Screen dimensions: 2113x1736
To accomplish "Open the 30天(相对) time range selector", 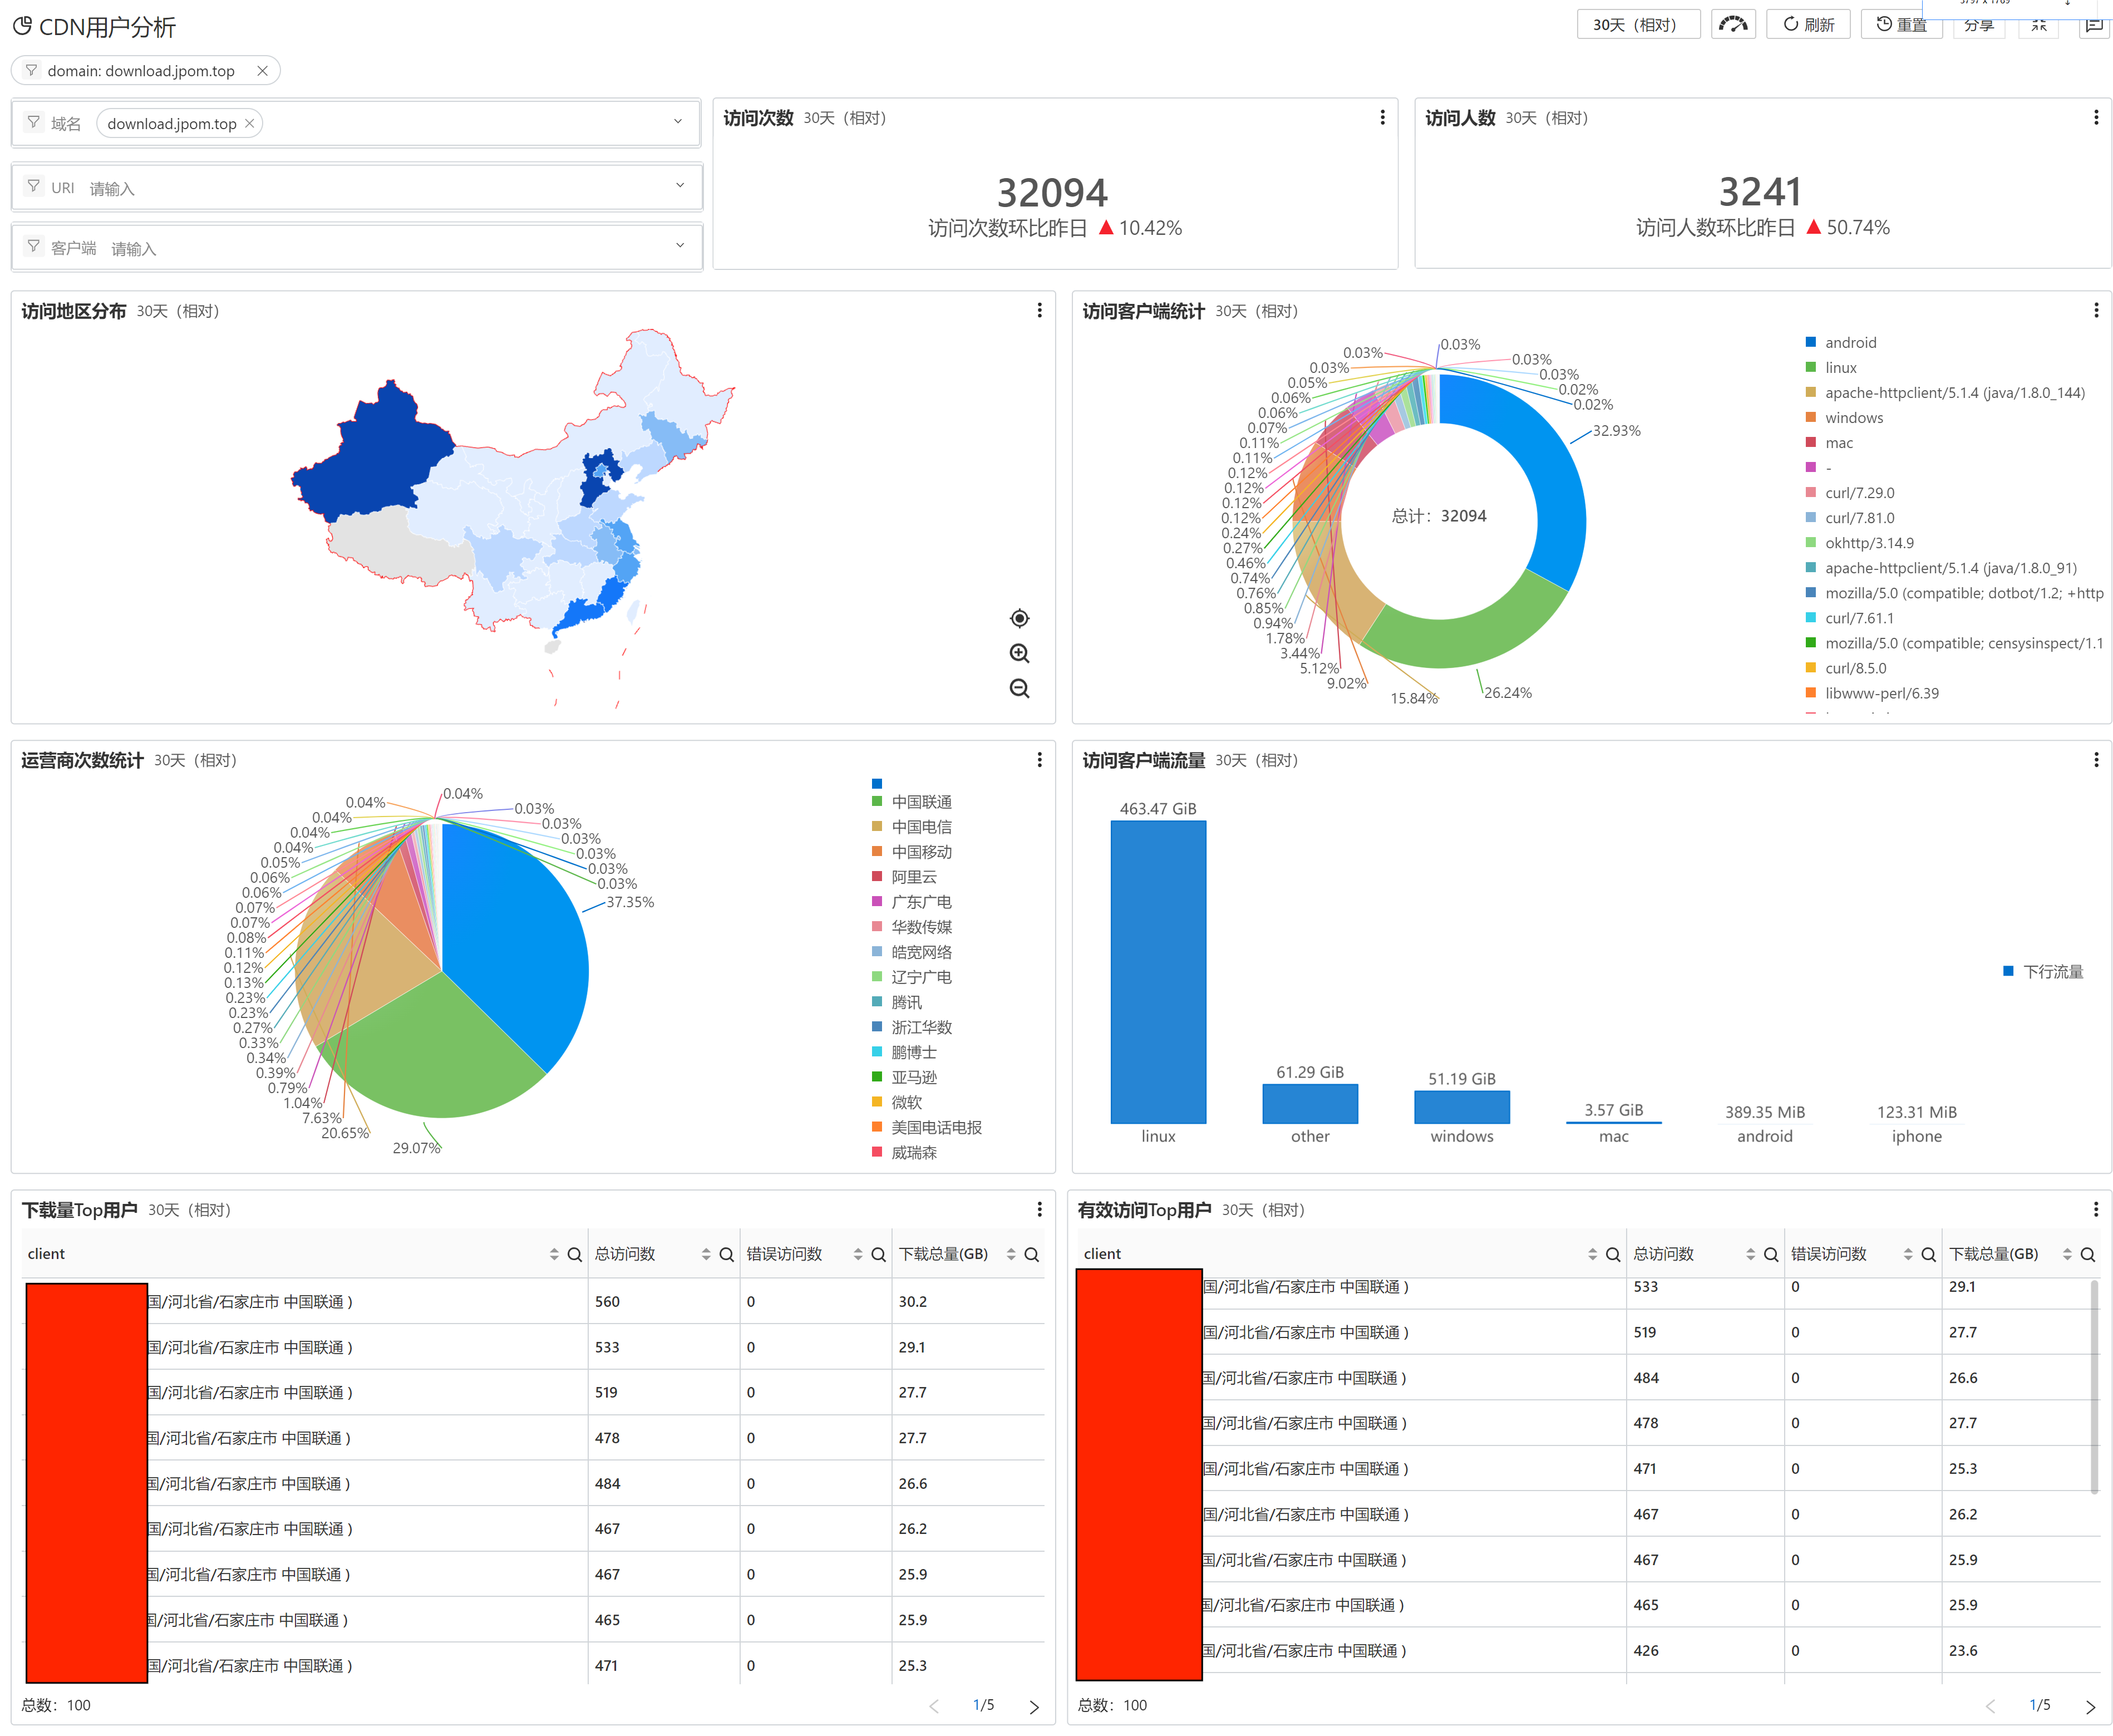I will click(1637, 24).
